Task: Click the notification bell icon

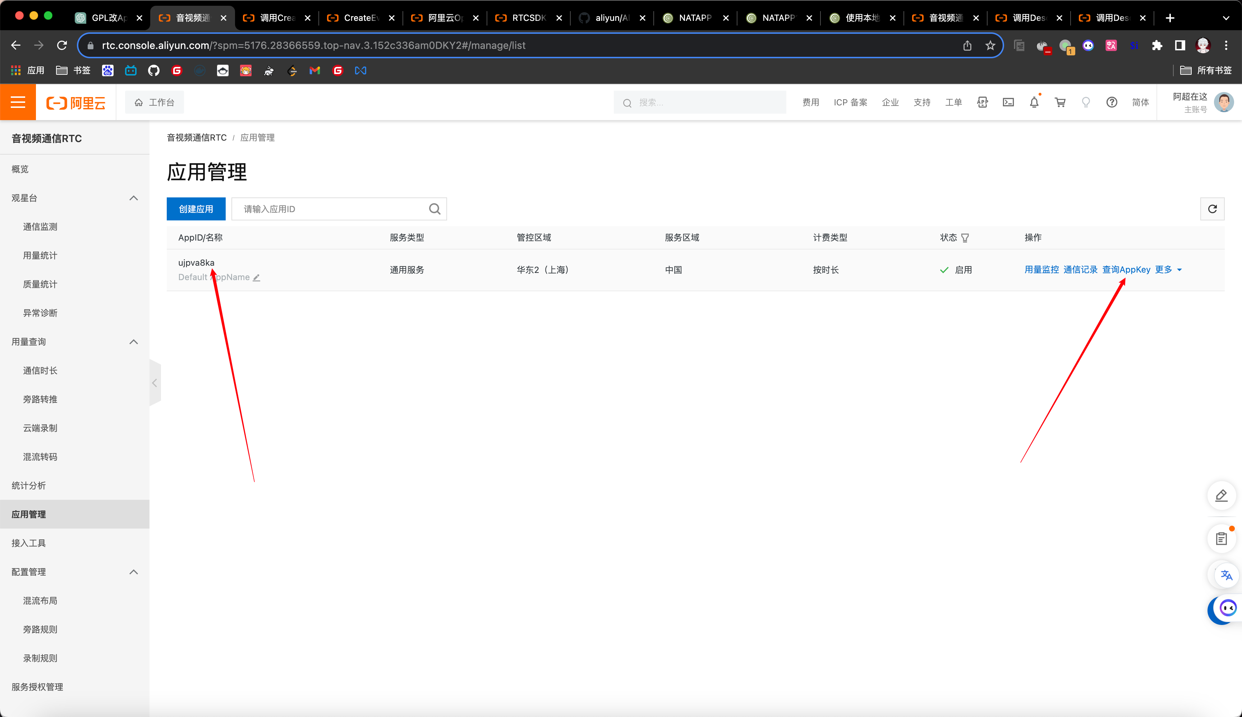Action: click(x=1034, y=102)
